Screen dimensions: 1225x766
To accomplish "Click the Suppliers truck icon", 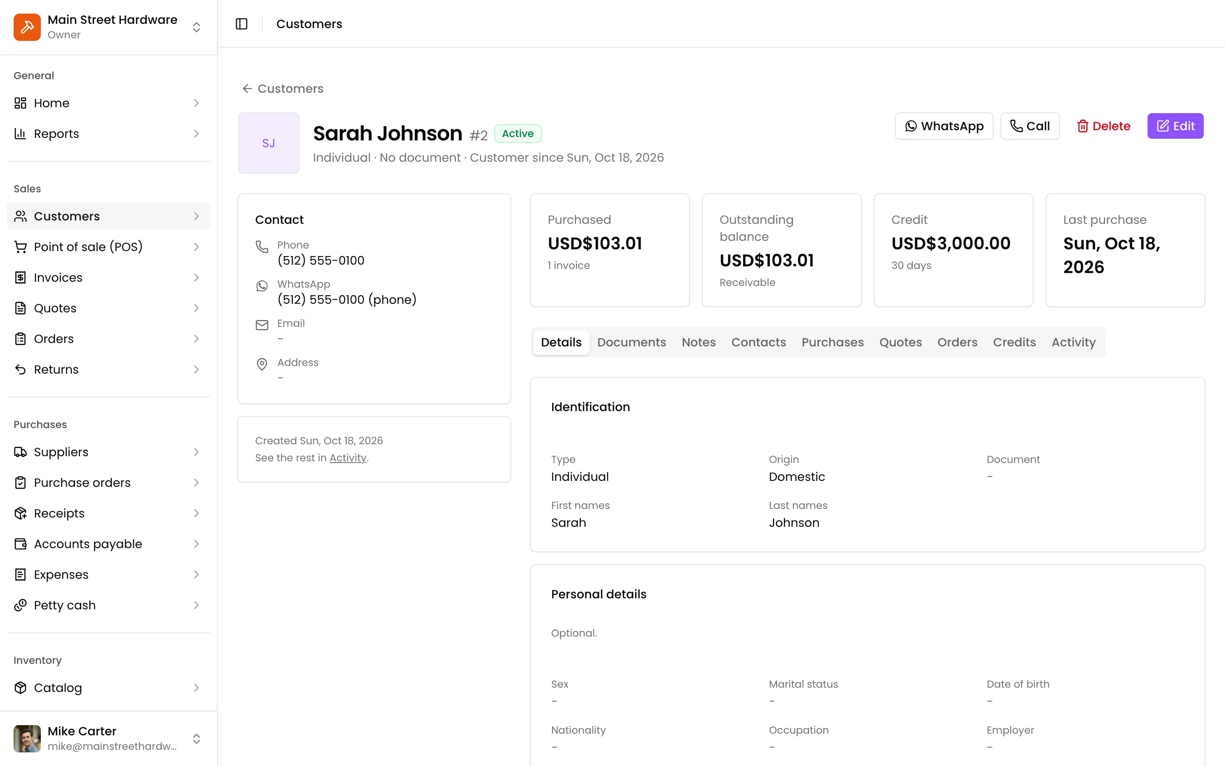I will coord(20,452).
